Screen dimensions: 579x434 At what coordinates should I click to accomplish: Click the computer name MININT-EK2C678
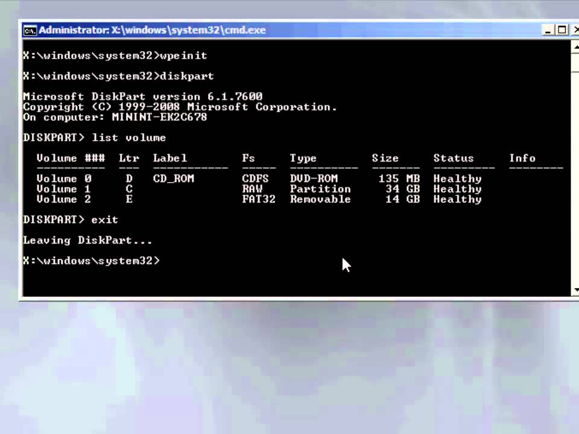pos(159,118)
